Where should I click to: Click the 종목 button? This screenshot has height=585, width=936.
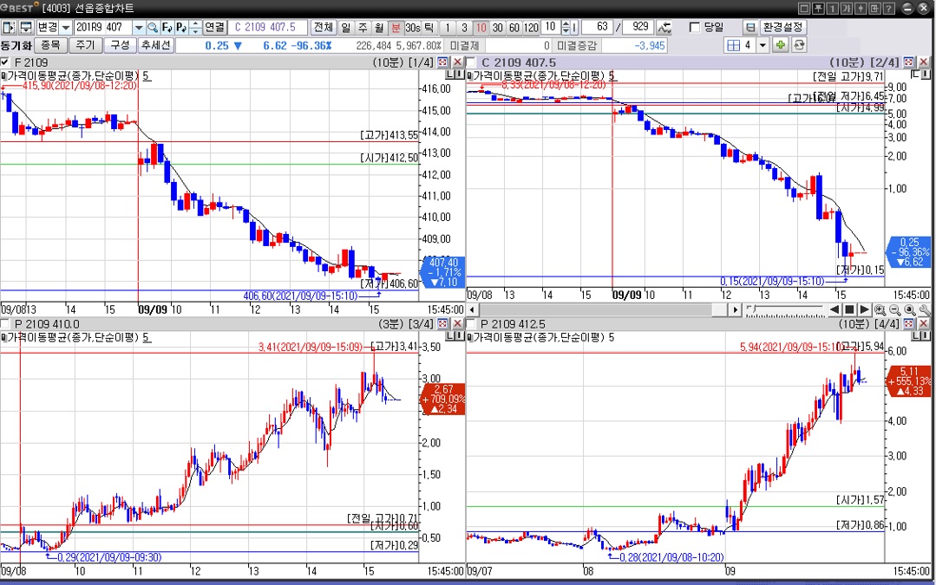[x=50, y=45]
